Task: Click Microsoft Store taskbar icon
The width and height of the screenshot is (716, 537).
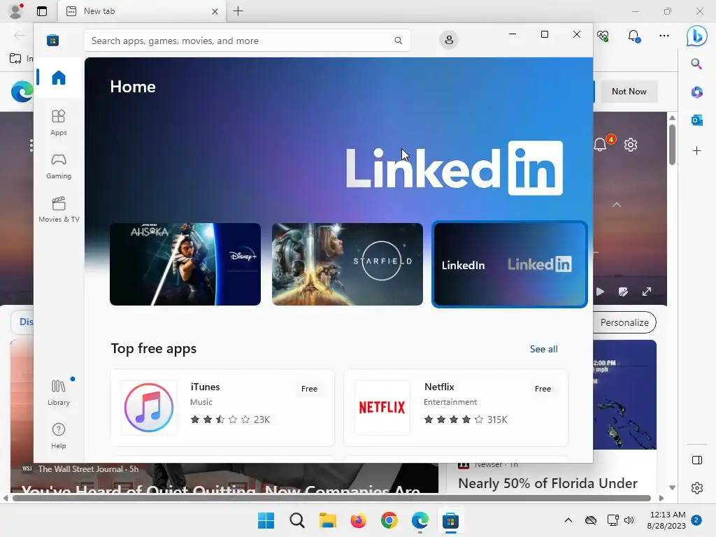Action: tap(450, 520)
